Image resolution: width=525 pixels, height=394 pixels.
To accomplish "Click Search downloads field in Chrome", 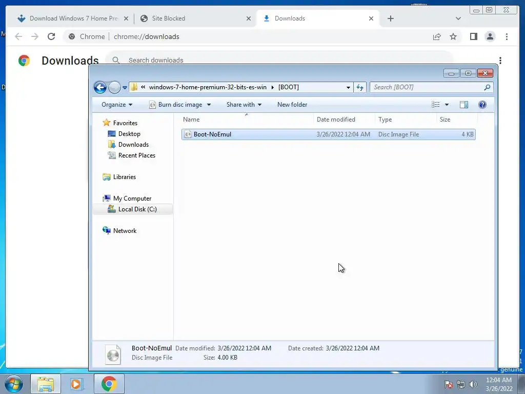I will click(x=279, y=60).
